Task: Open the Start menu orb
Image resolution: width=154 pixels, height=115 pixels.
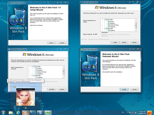Action: point(3,113)
